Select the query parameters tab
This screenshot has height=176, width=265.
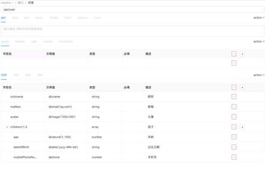(5, 42)
